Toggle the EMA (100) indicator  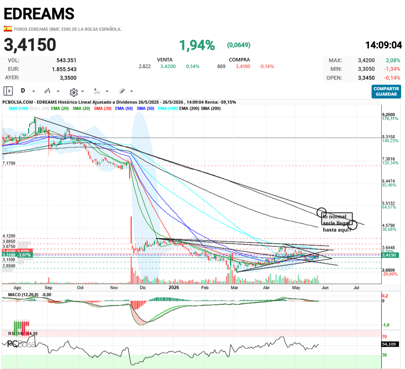168,108
